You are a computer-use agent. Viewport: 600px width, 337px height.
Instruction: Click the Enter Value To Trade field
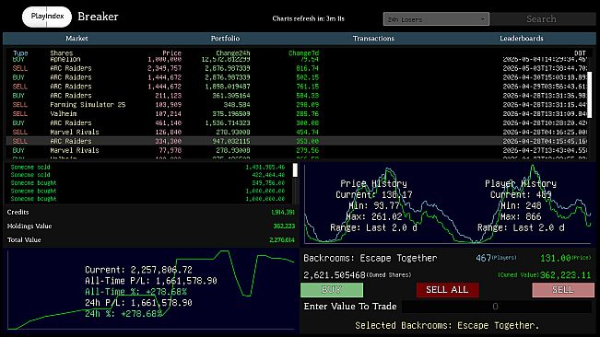pos(496,307)
